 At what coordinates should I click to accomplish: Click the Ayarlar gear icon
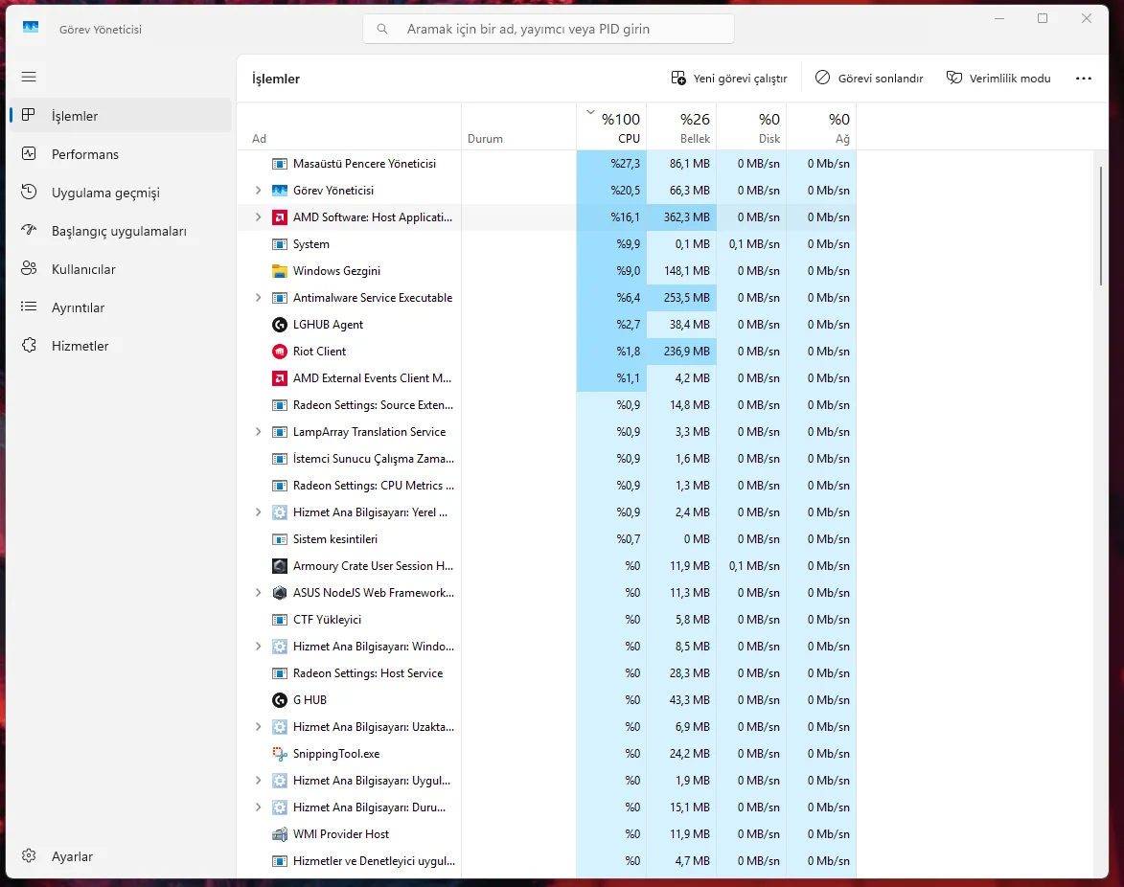(x=29, y=856)
